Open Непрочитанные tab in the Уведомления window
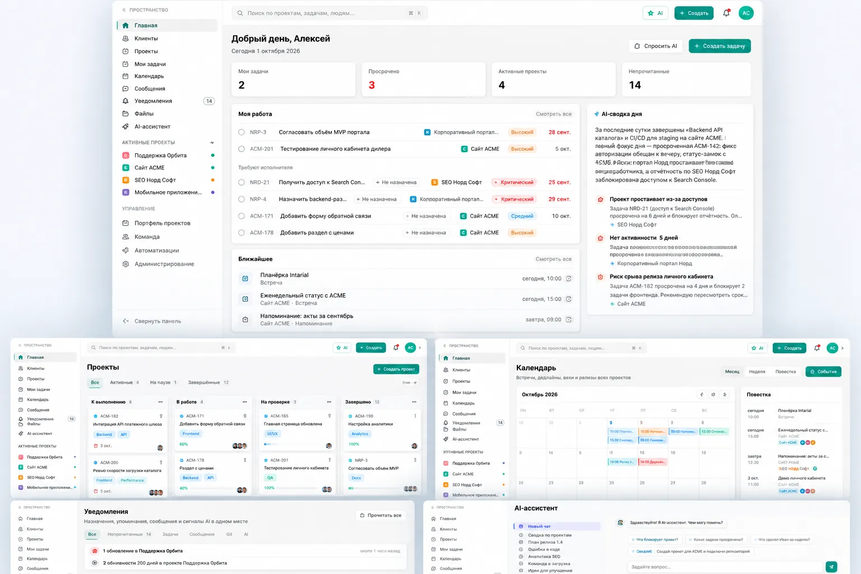Viewport: 861px width, 574px height. [x=129, y=534]
